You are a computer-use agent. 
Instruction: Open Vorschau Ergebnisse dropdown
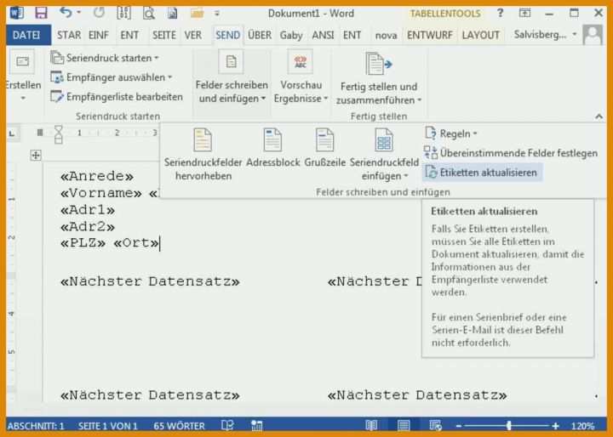tap(301, 77)
